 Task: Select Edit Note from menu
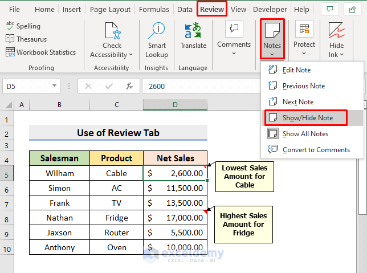[296, 70]
